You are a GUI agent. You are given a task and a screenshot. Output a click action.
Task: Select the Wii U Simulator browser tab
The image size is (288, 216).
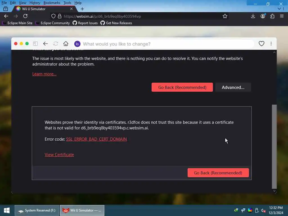click(44, 9)
